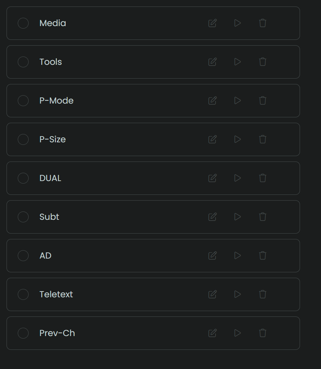Select the P-Mode radio button

[x=23, y=101]
